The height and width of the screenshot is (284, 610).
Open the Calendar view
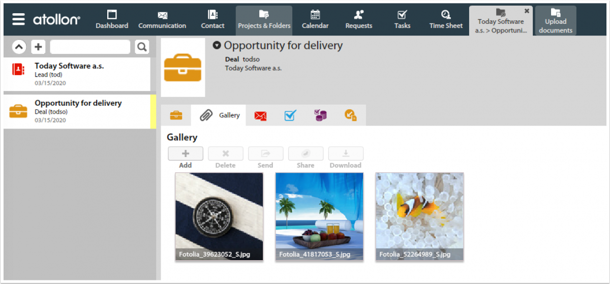click(x=315, y=20)
